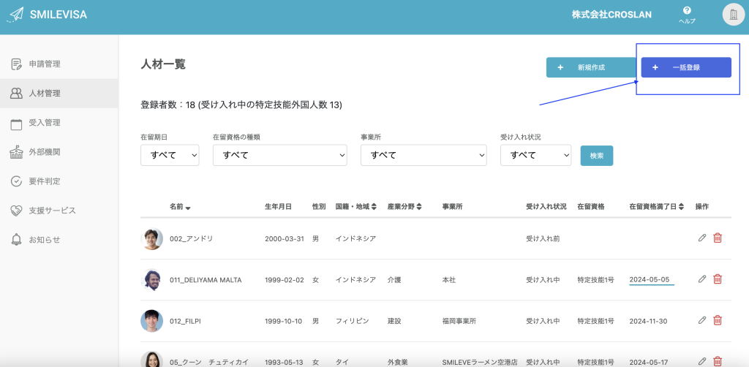Click 受け入れ前 status cell

point(543,238)
